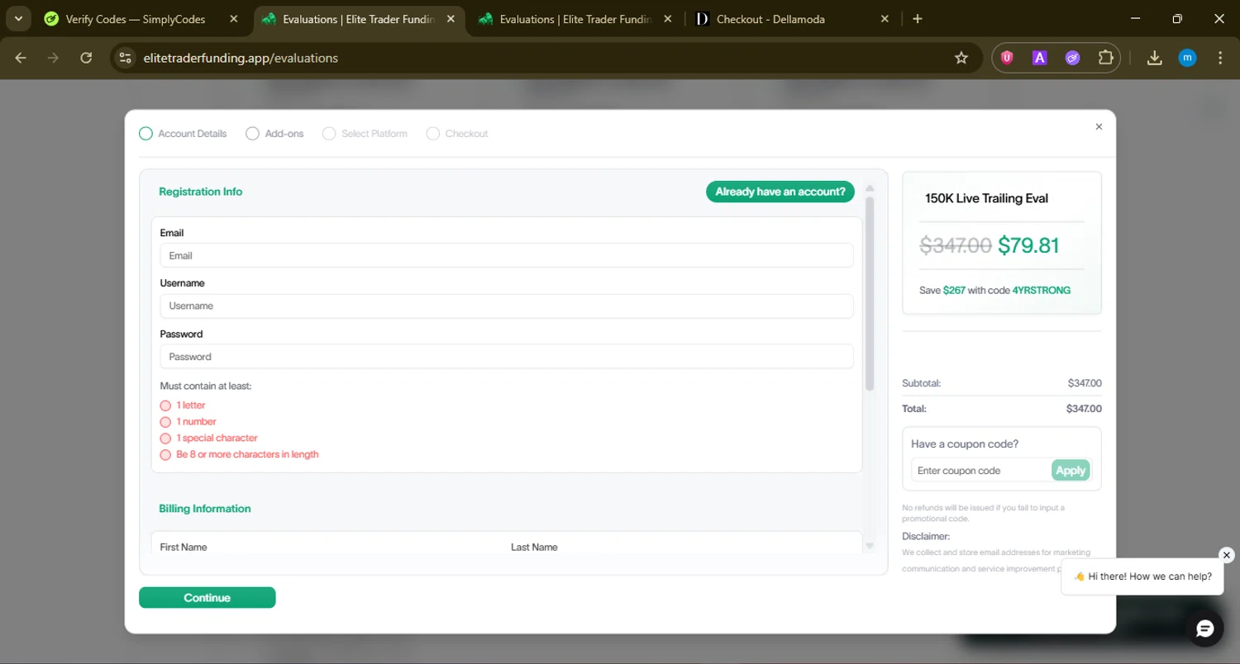This screenshot has height=664, width=1240.
Task: Click the discounted price $79.81
Action: 1028,245
